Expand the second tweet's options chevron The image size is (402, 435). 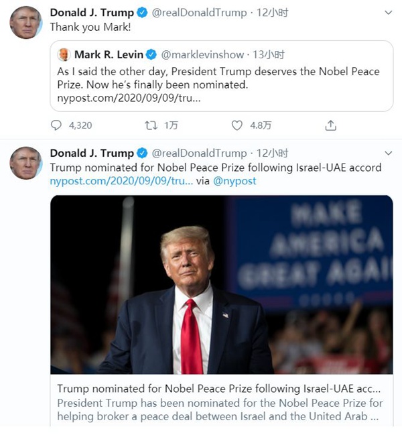(389, 153)
